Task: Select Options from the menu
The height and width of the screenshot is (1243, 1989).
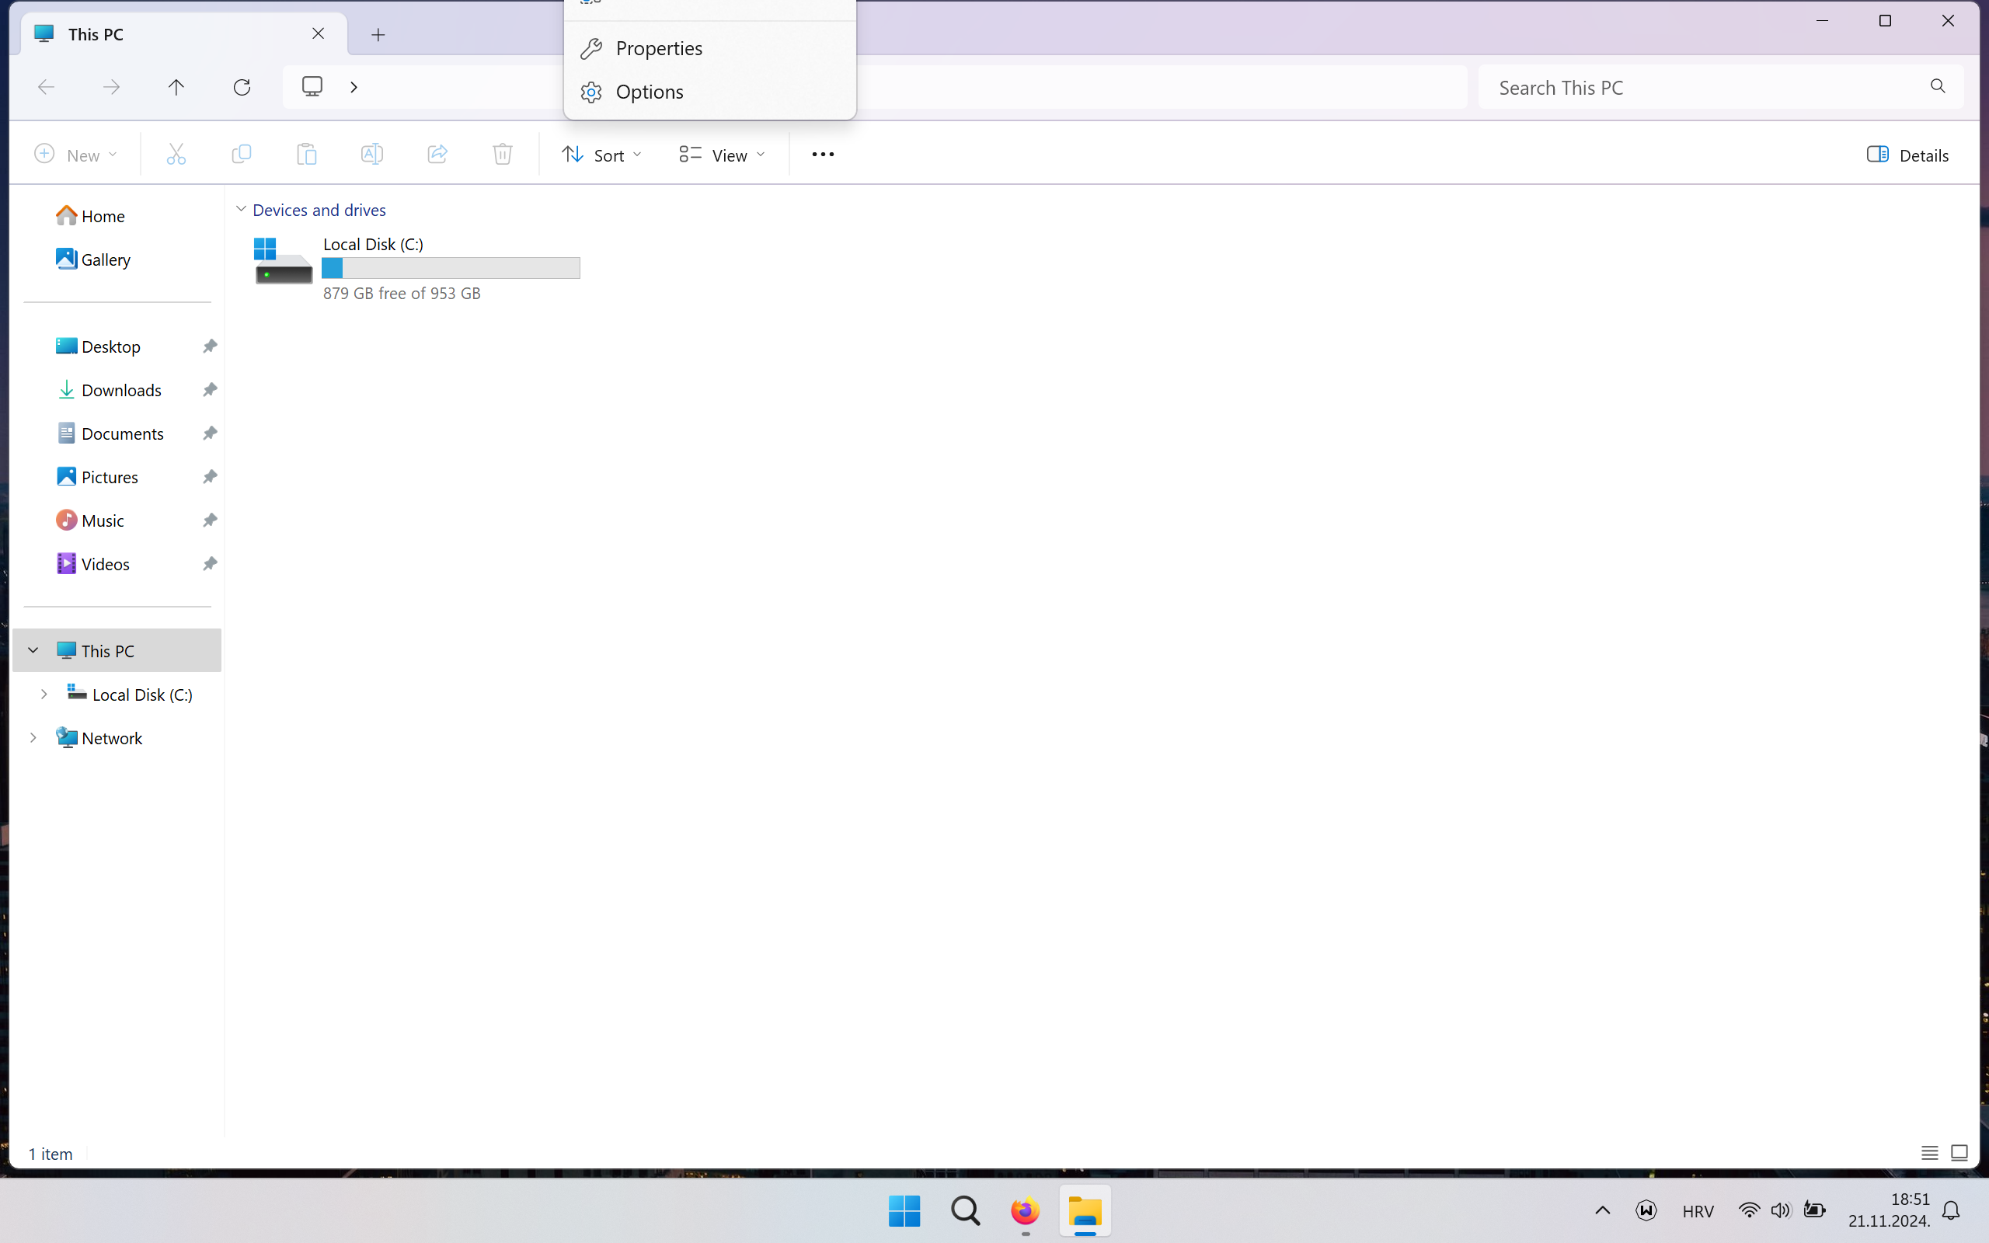Action: tap(650, 92)
